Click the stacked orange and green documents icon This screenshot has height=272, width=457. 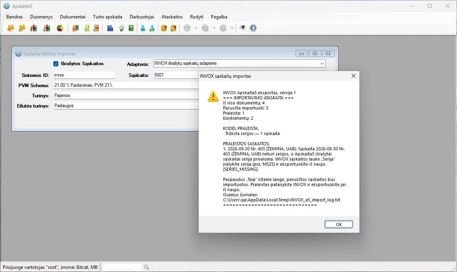[x=76, y=28]
